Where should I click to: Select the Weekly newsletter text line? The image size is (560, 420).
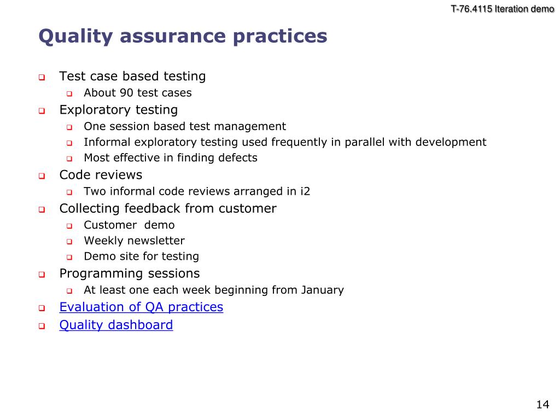coord(135,241)
